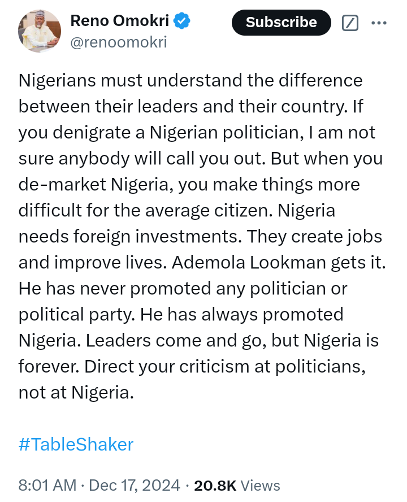Click the phrase 'average citizen' in tweet
This screenshot has width=407, height=502.
[209, 211]
